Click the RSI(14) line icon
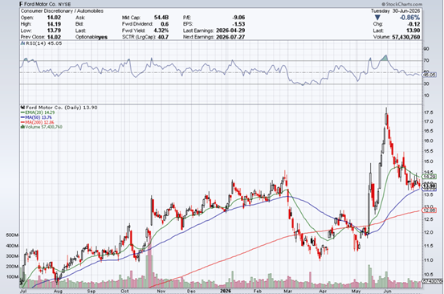Viewport: 444px width, 294px height. pyautogui.click(x=23, y=43)
